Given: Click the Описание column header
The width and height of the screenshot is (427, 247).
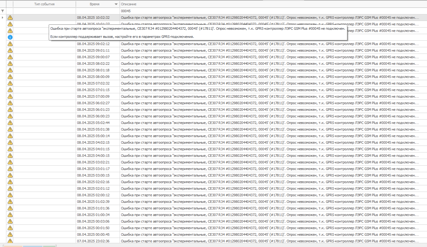Looking at the screenshot, I should point(273,4).
